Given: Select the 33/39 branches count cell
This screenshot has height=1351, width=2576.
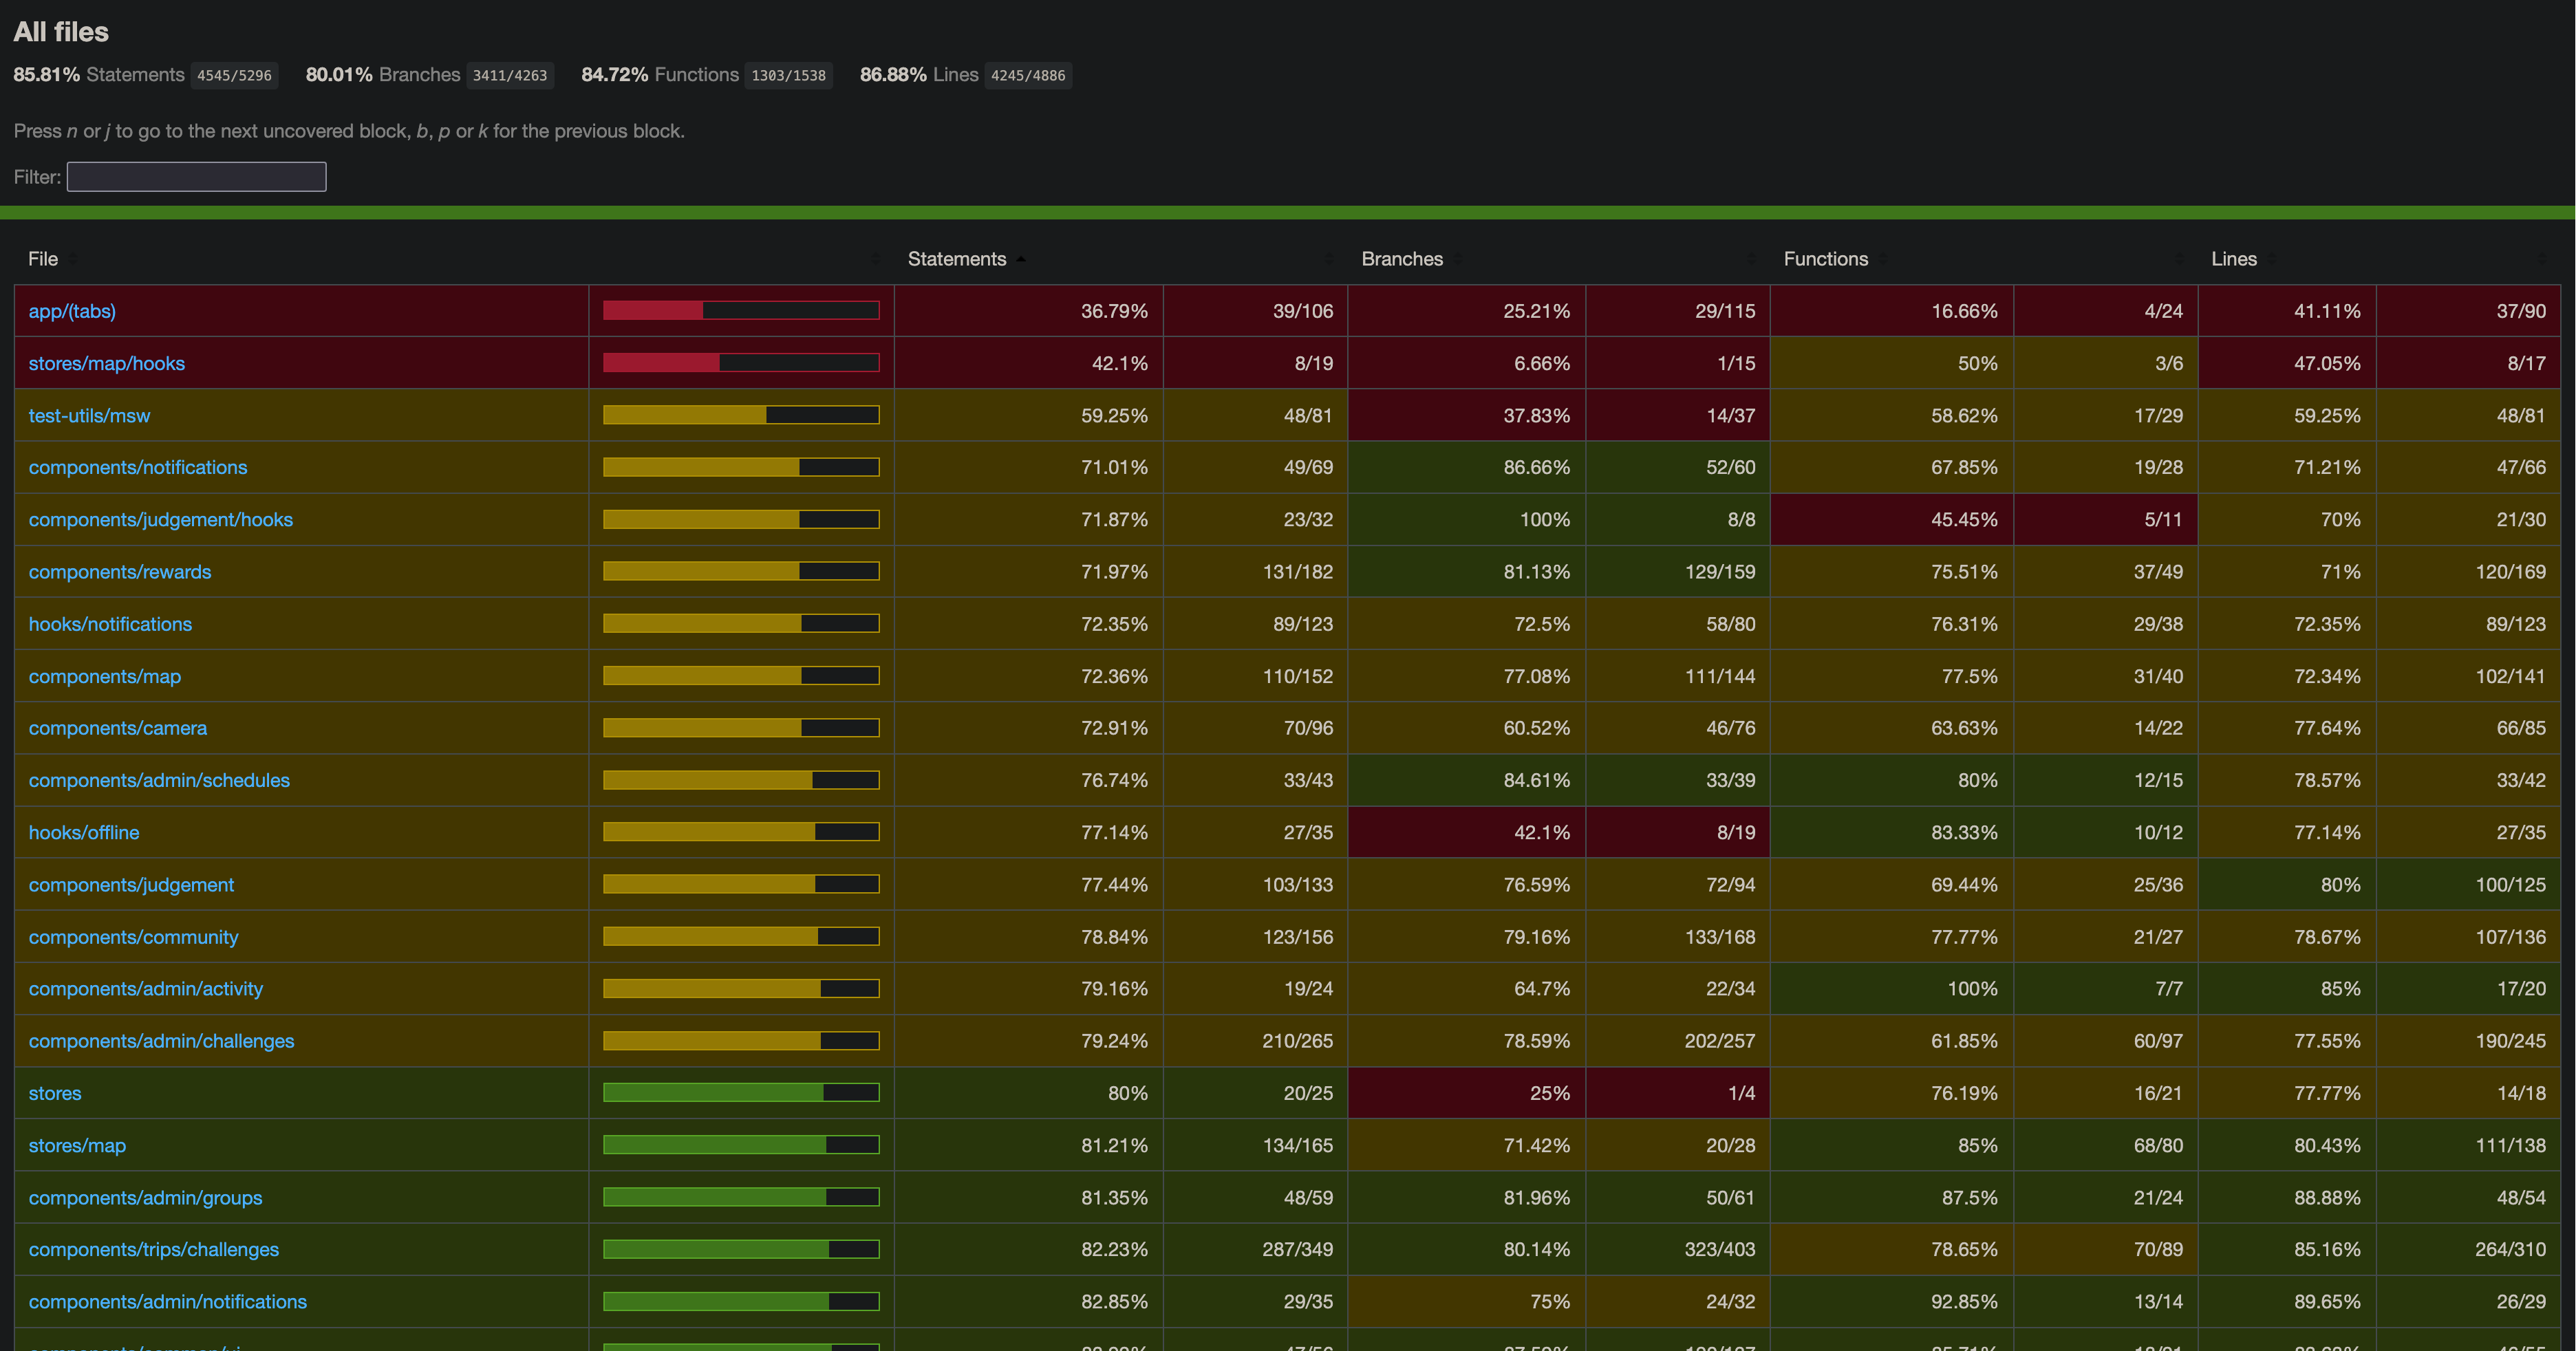Looking at the screenshot, I should point(1678,780).
